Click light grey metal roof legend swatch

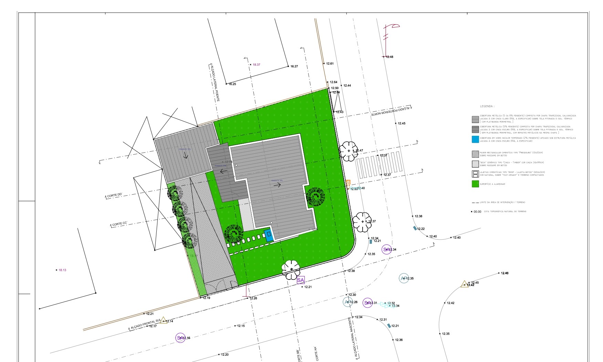(x=475, y=119)
